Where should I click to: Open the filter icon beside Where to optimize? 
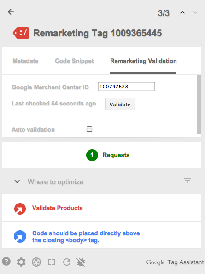[187, 180]
